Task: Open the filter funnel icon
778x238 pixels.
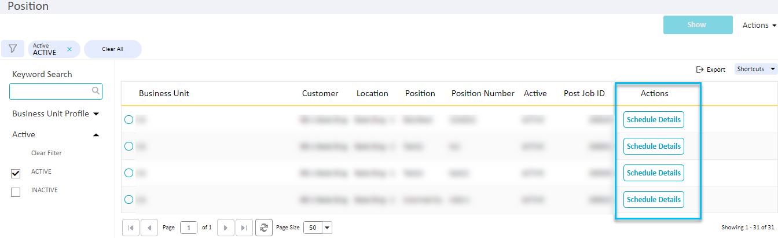Action: coord(13,49)
